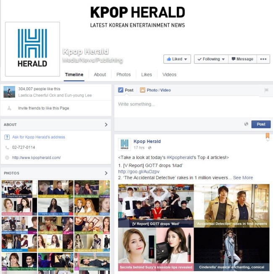The height and width of the screenshot is (274, 273).
Task: Click the post author Herald avatar
Action: click(124, 144)
